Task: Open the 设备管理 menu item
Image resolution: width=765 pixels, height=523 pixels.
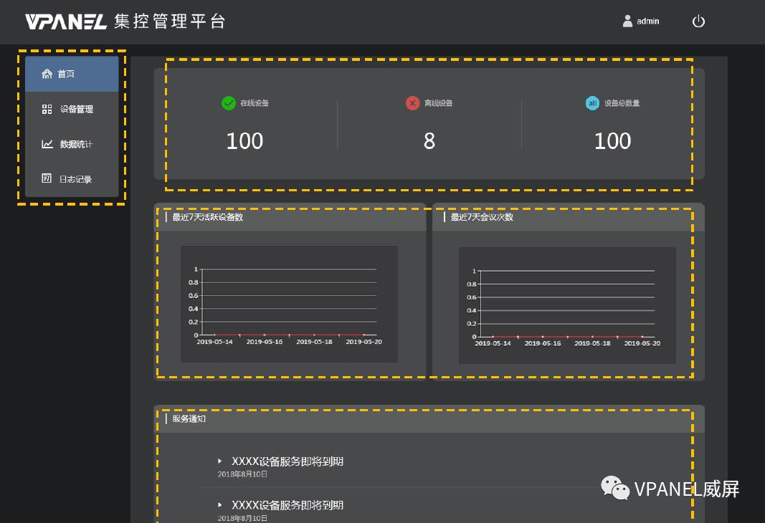Action: pos(77,109)
